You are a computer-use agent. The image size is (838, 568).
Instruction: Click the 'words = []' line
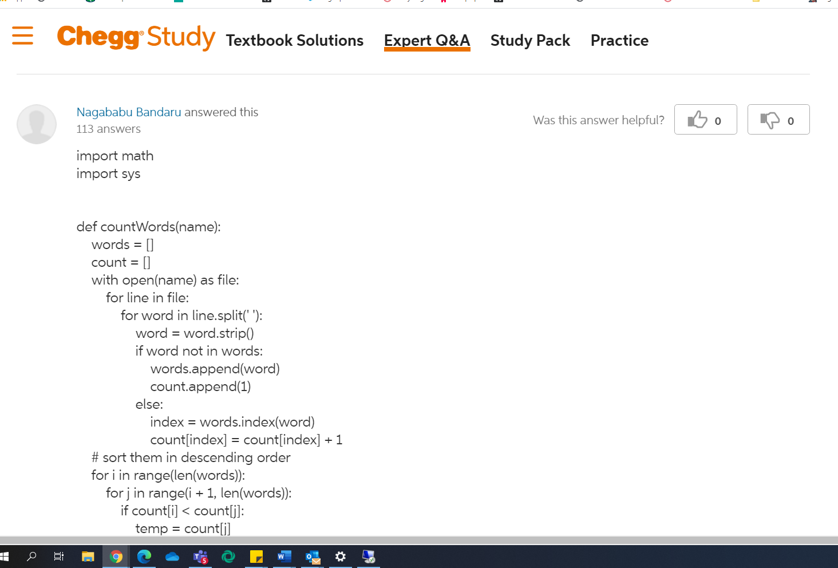(122, 244)
